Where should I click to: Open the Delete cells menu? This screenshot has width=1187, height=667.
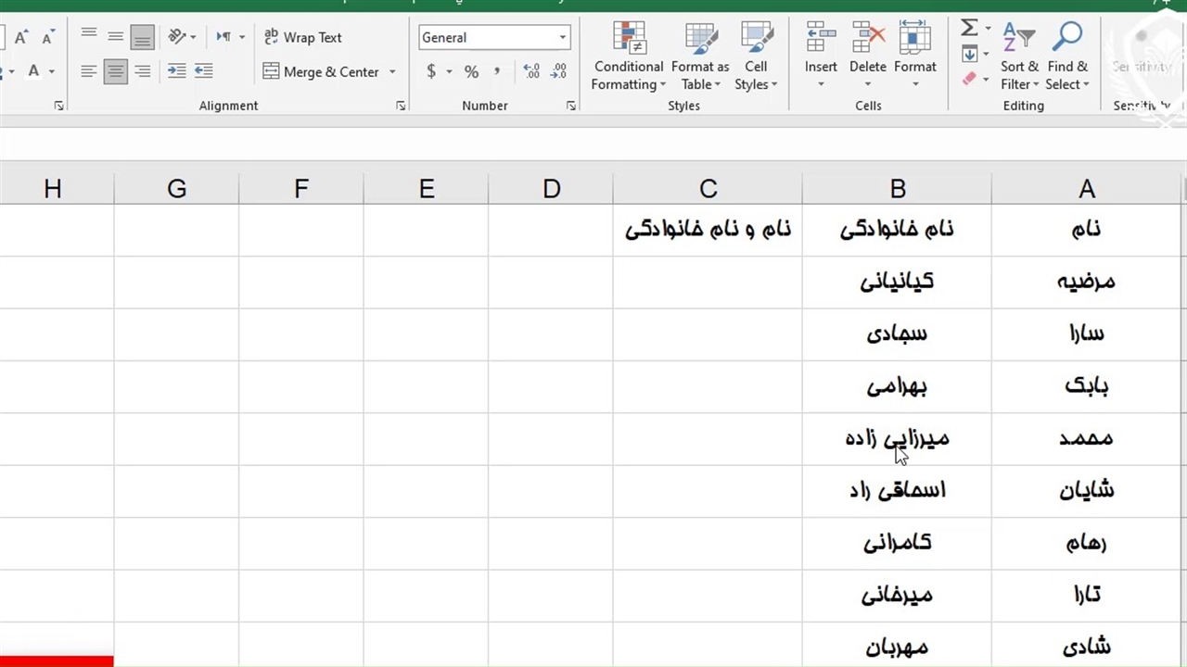tap(868, 56)
